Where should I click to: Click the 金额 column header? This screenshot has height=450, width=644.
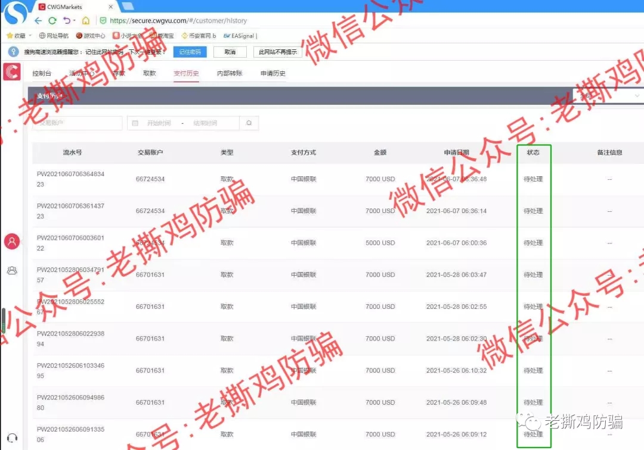pyautogui.click(x=380, y=152)
